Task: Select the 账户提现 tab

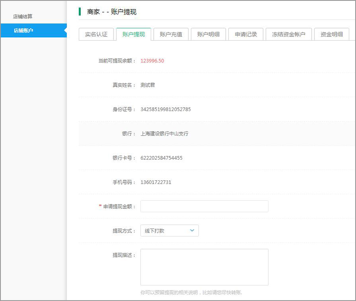Action: point(134,34)
